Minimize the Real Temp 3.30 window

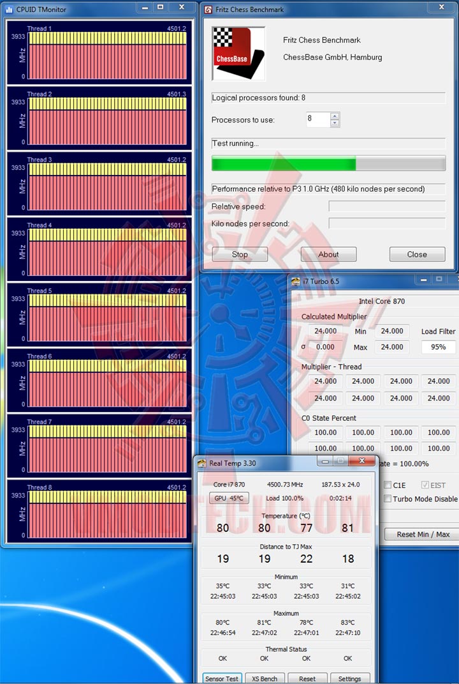325,460
